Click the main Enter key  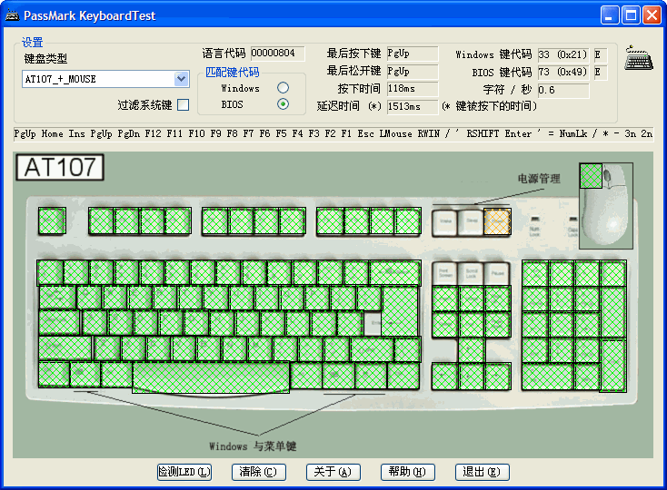[x=400, y=311]
